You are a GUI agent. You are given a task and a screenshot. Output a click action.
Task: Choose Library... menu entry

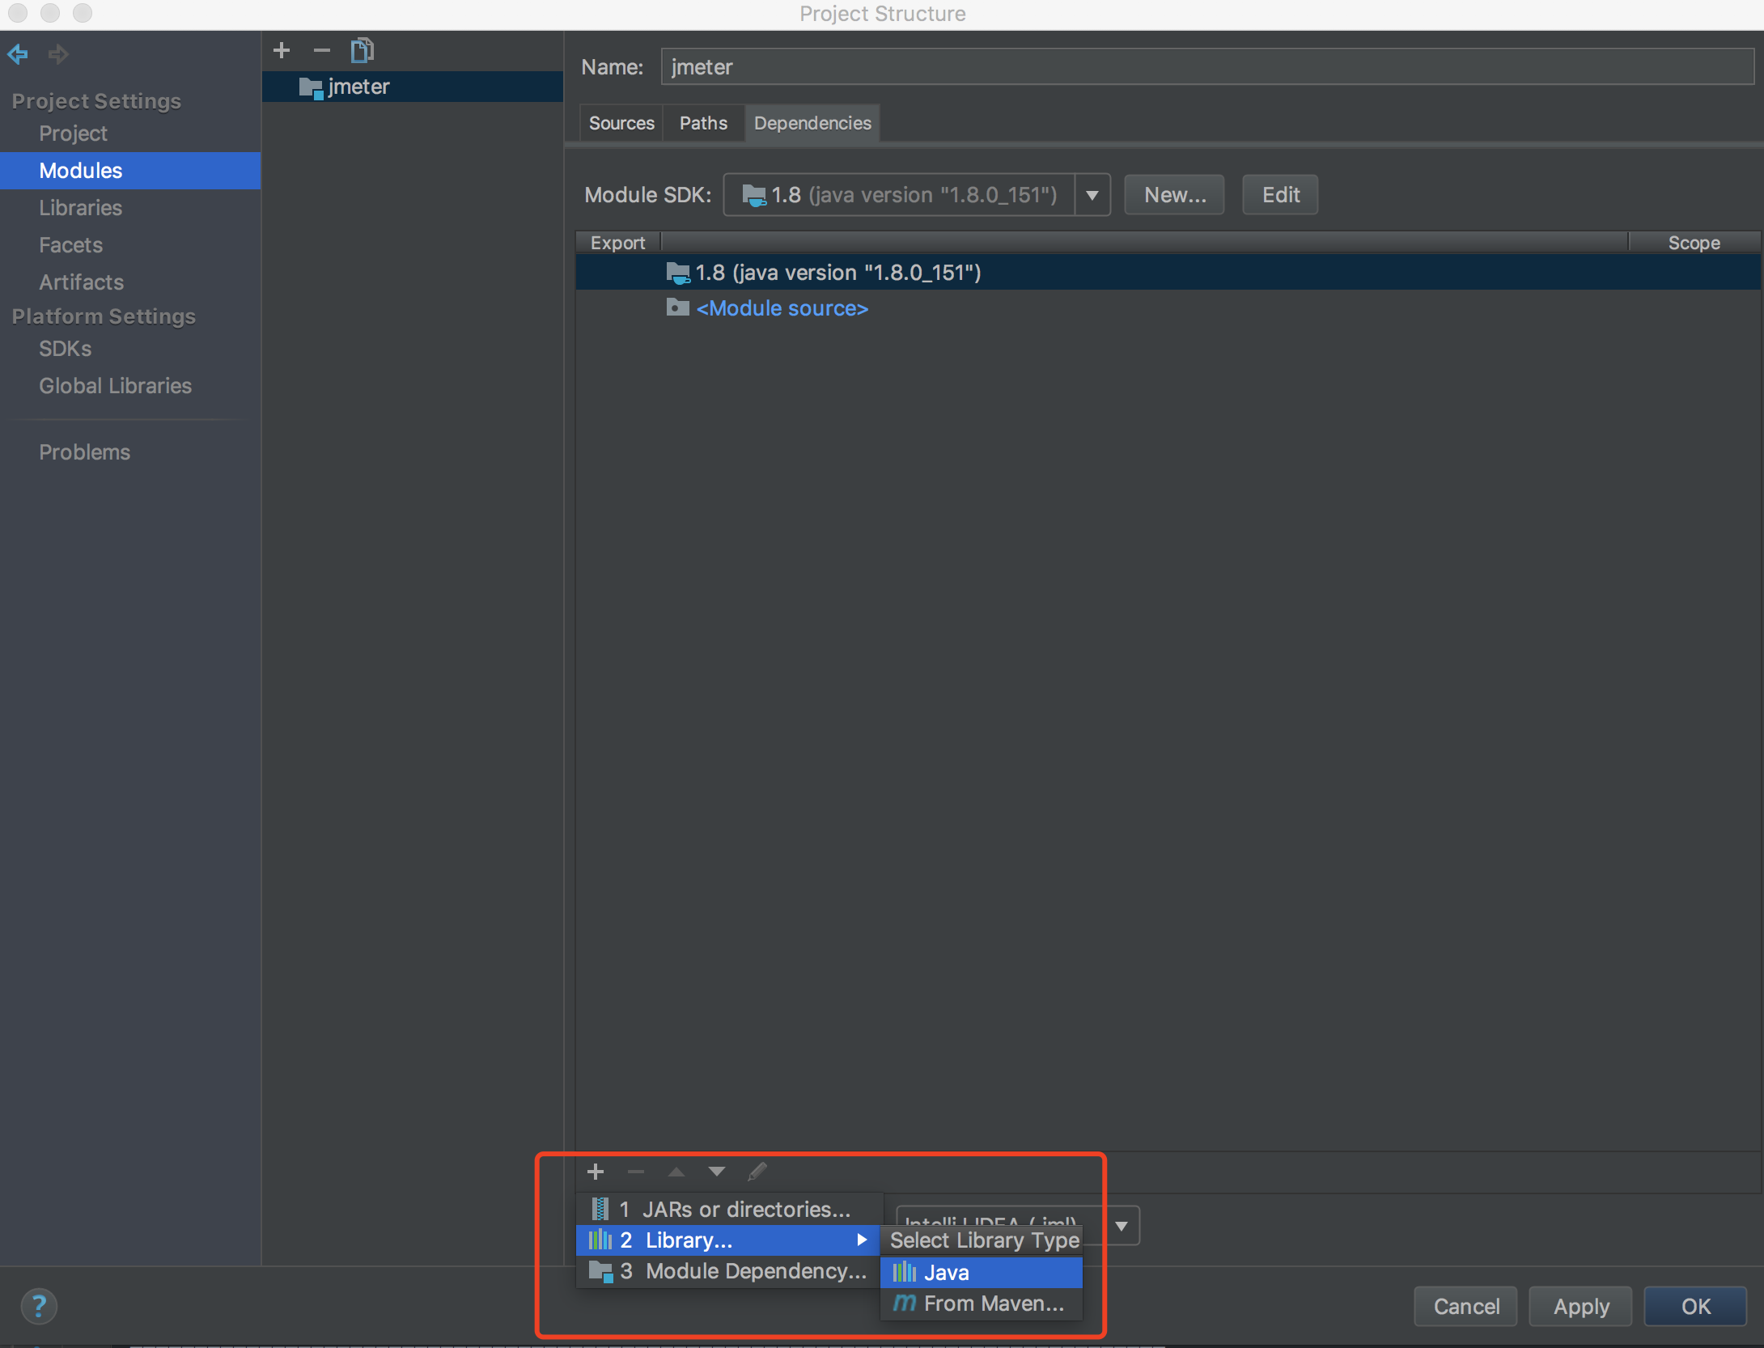(727, 1240)
